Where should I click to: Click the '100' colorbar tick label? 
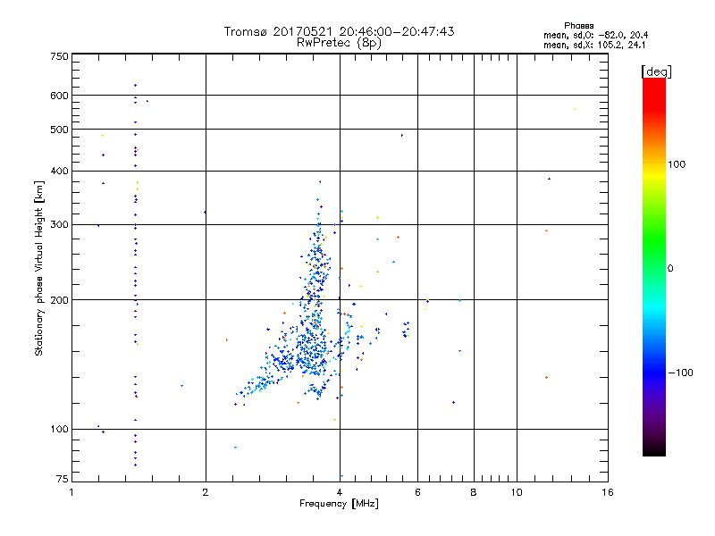tap(677, 164)
